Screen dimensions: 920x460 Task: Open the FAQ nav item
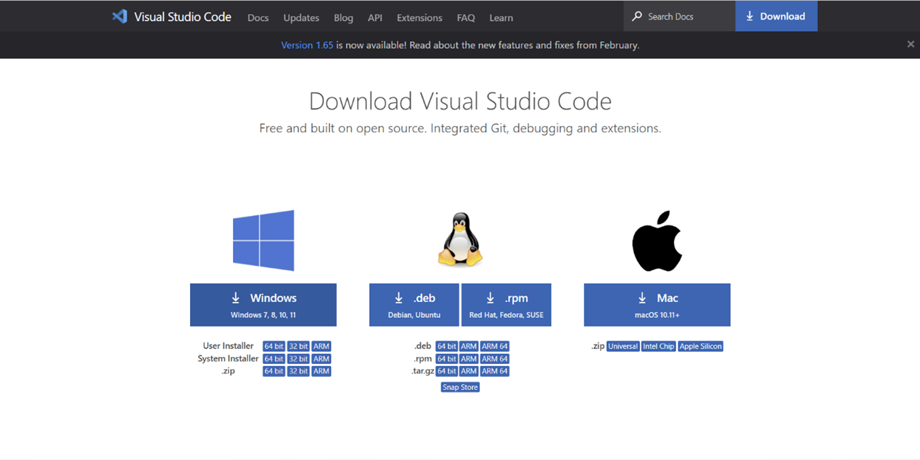[x=466, y=18]
